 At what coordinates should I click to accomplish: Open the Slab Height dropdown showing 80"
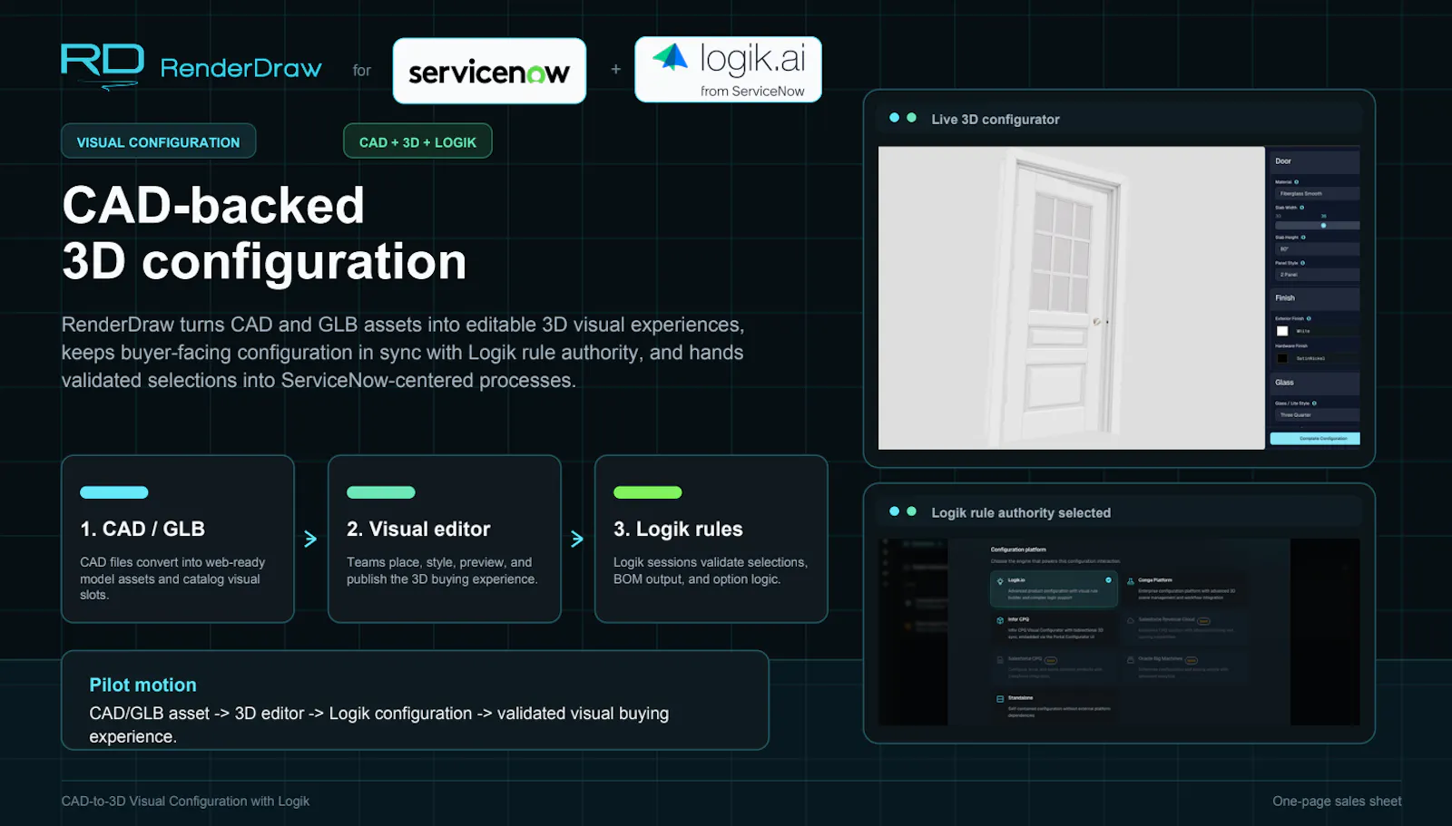tap(1317, 249)
